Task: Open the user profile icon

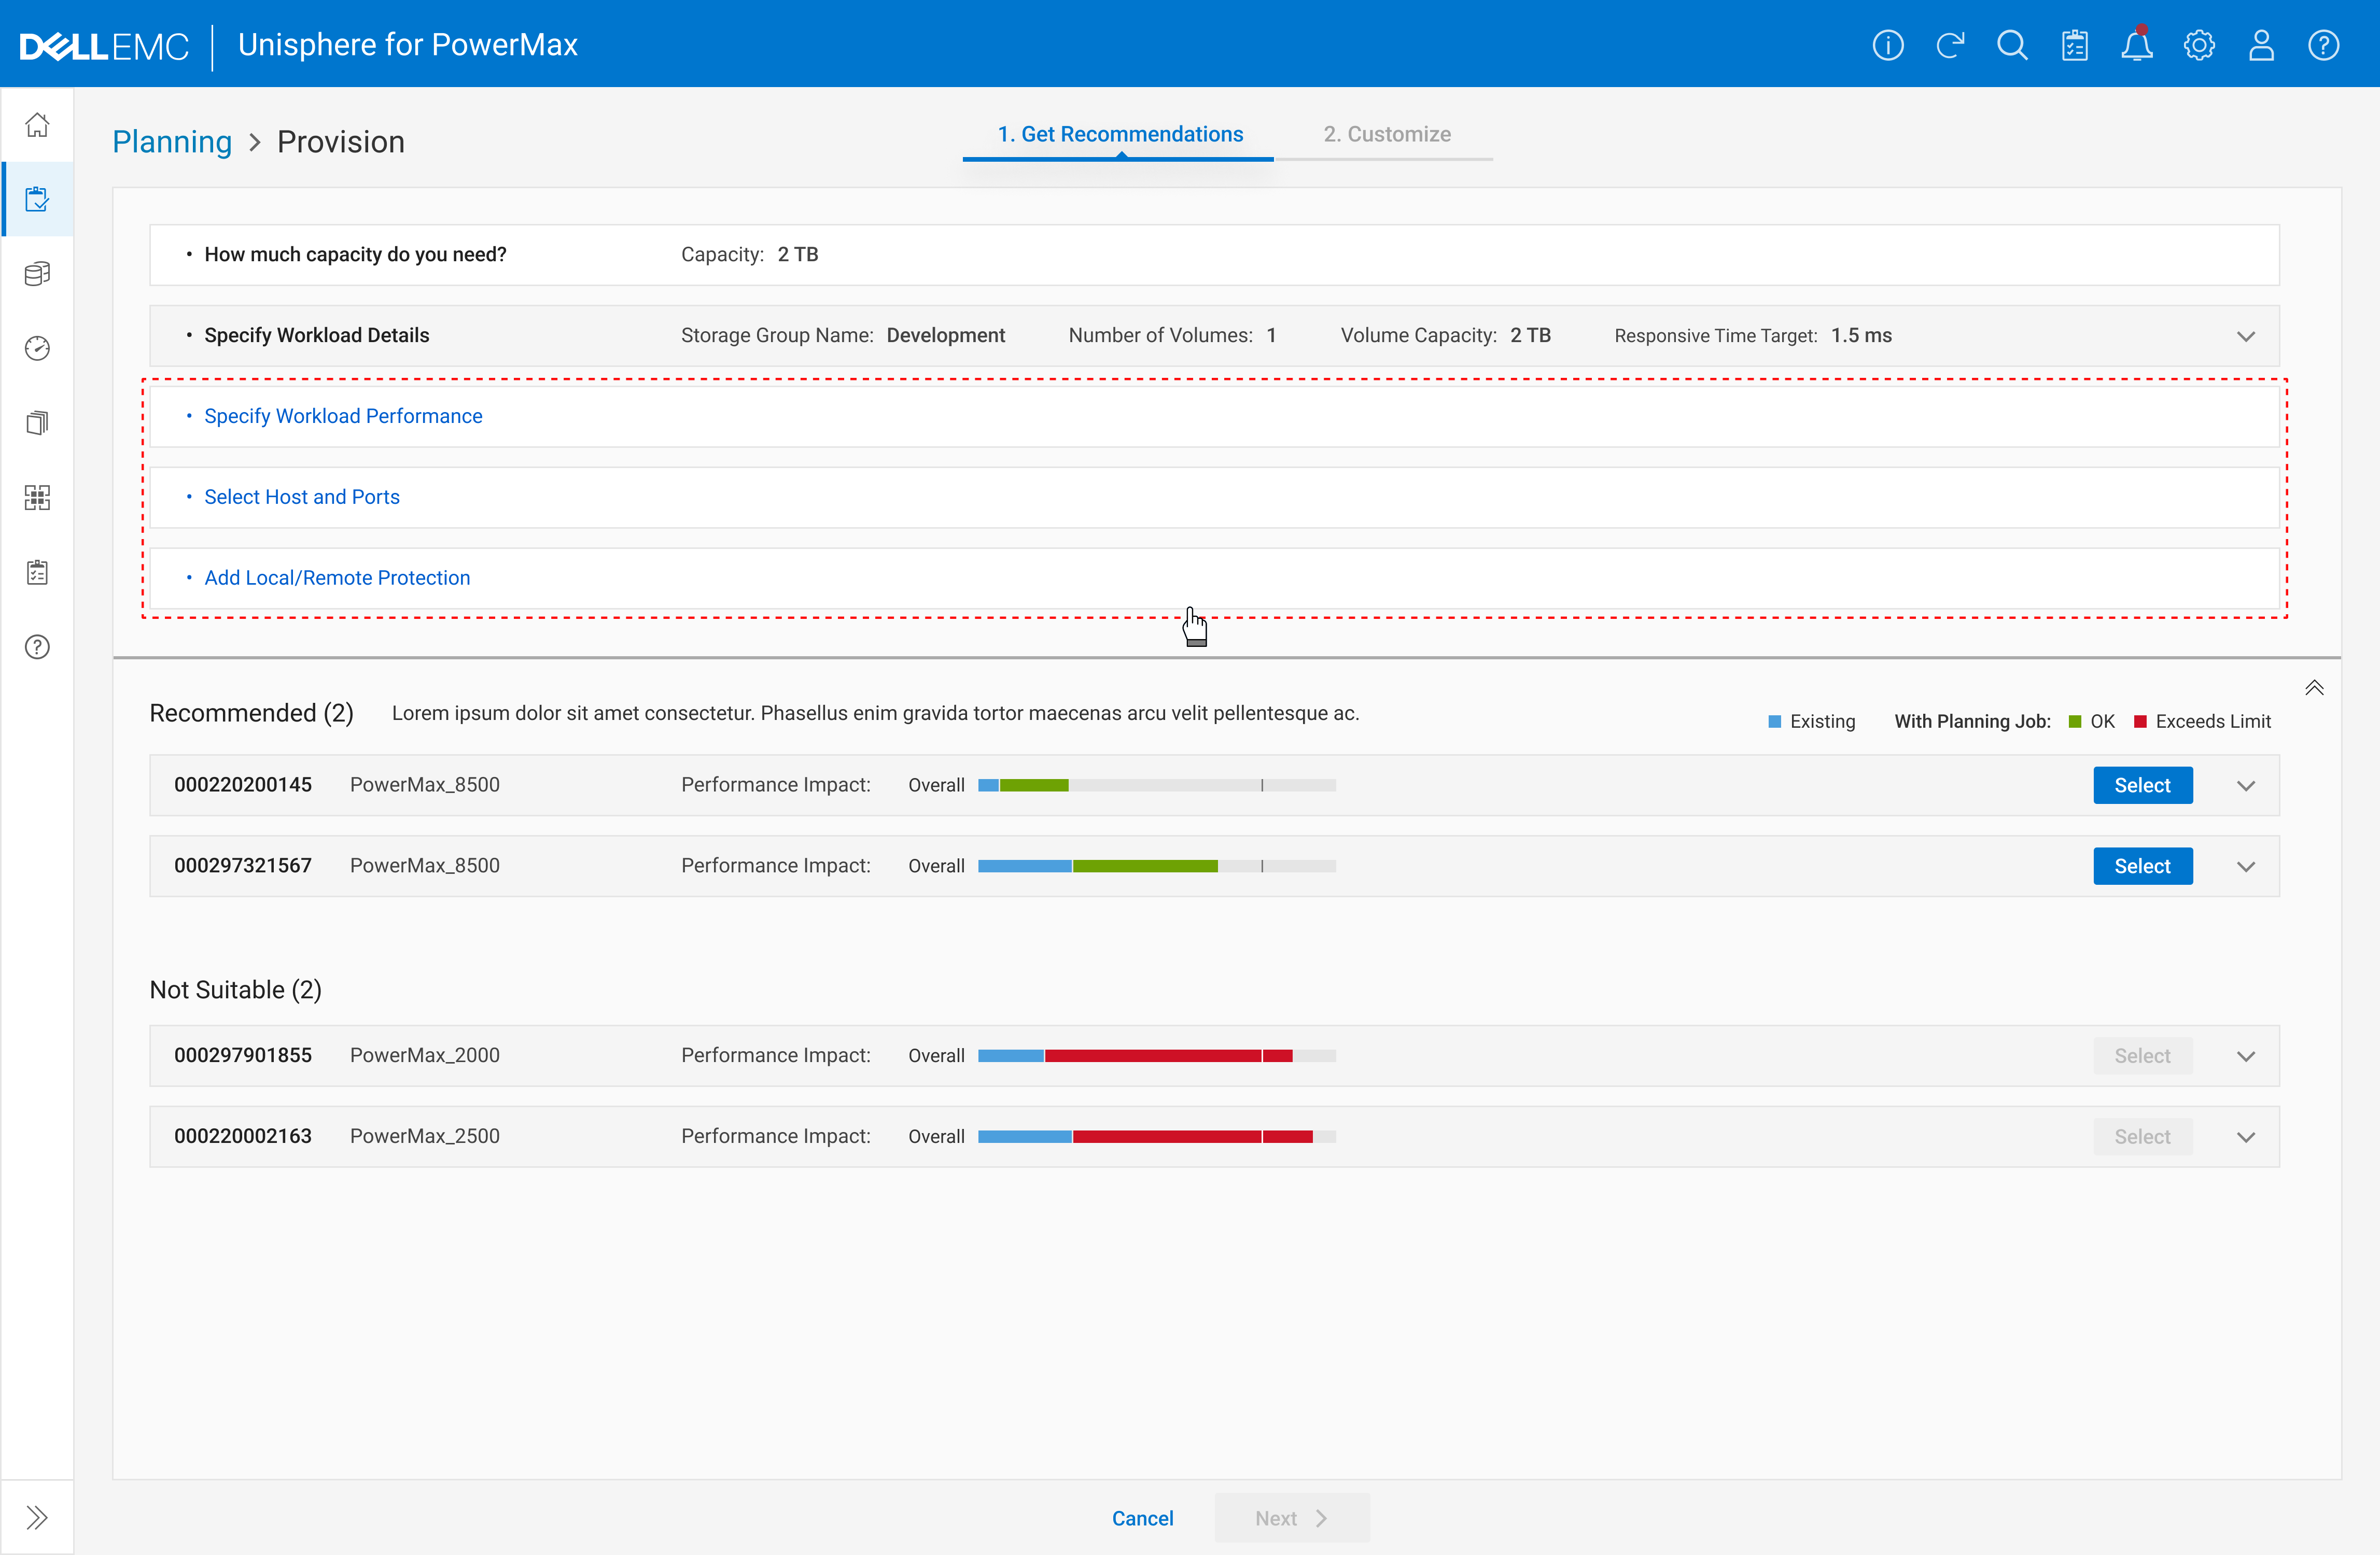Action: [2261, 45]
